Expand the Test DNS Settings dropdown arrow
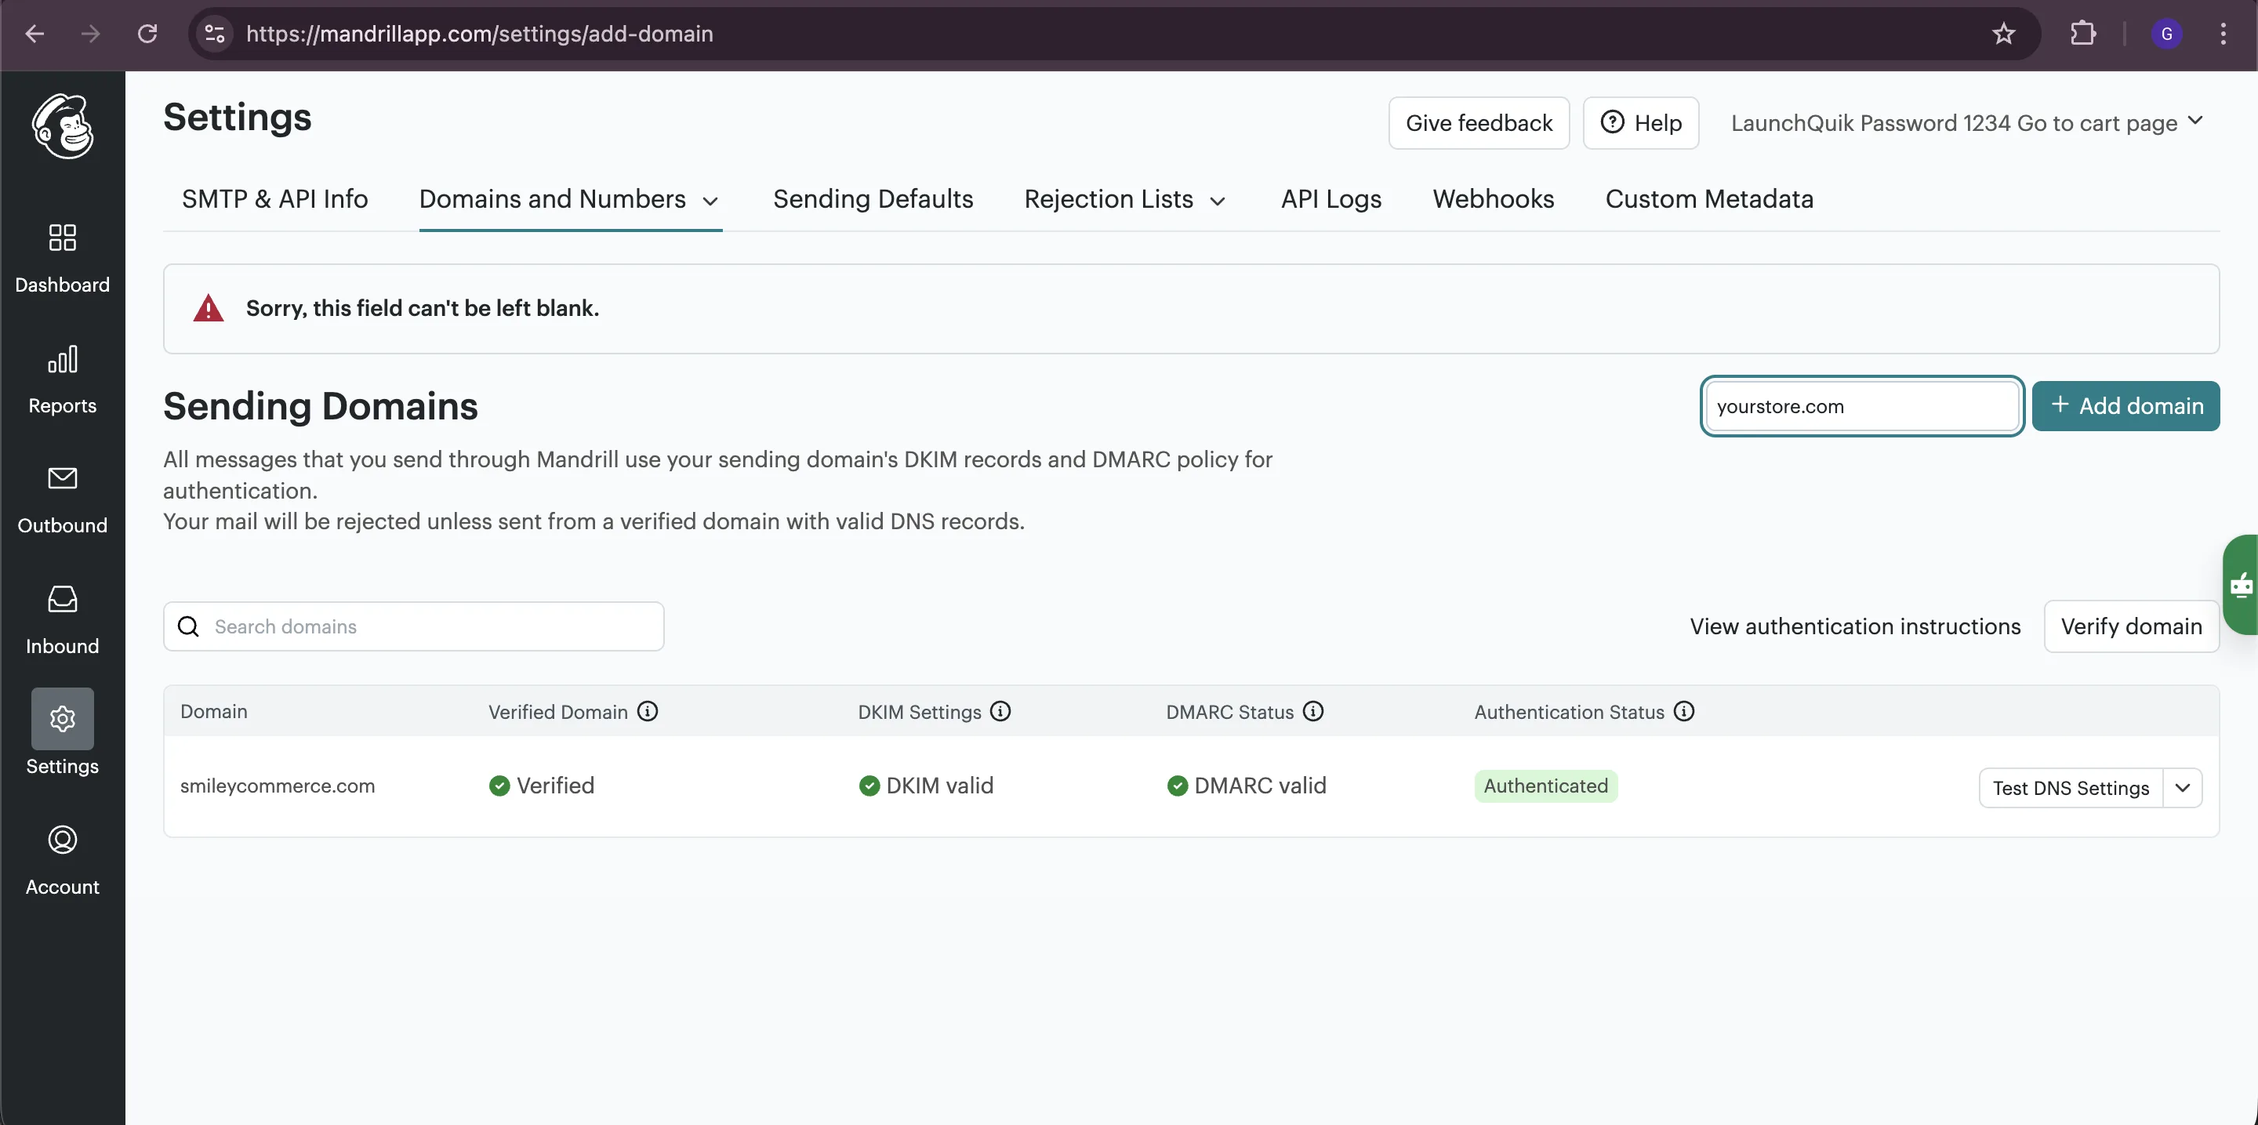 point(2183,788)
